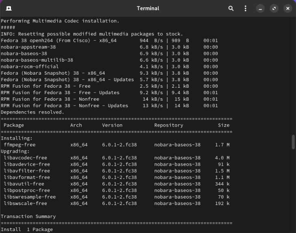Viewport: 296px width, 233px height.
Task: Click the 'Fedora 38 openh264 (From Cisco)' line
Action: pos(109,41)
